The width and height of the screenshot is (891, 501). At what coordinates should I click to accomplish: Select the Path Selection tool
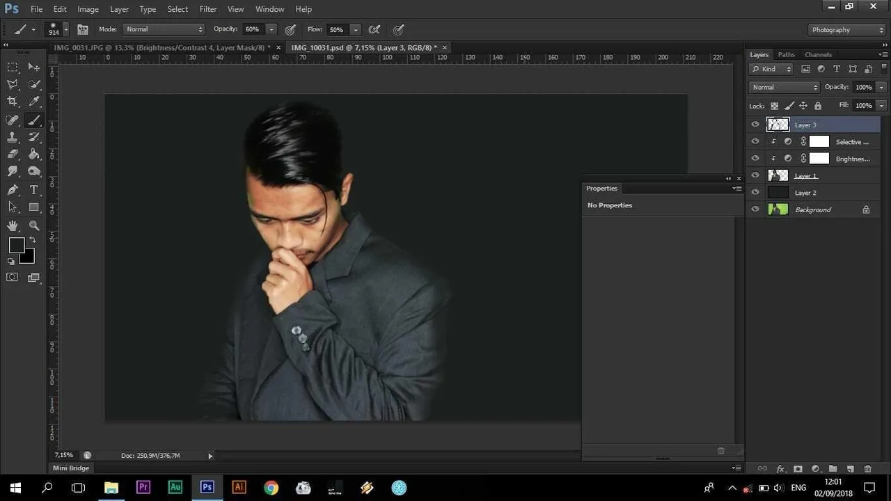click(13, 207)
